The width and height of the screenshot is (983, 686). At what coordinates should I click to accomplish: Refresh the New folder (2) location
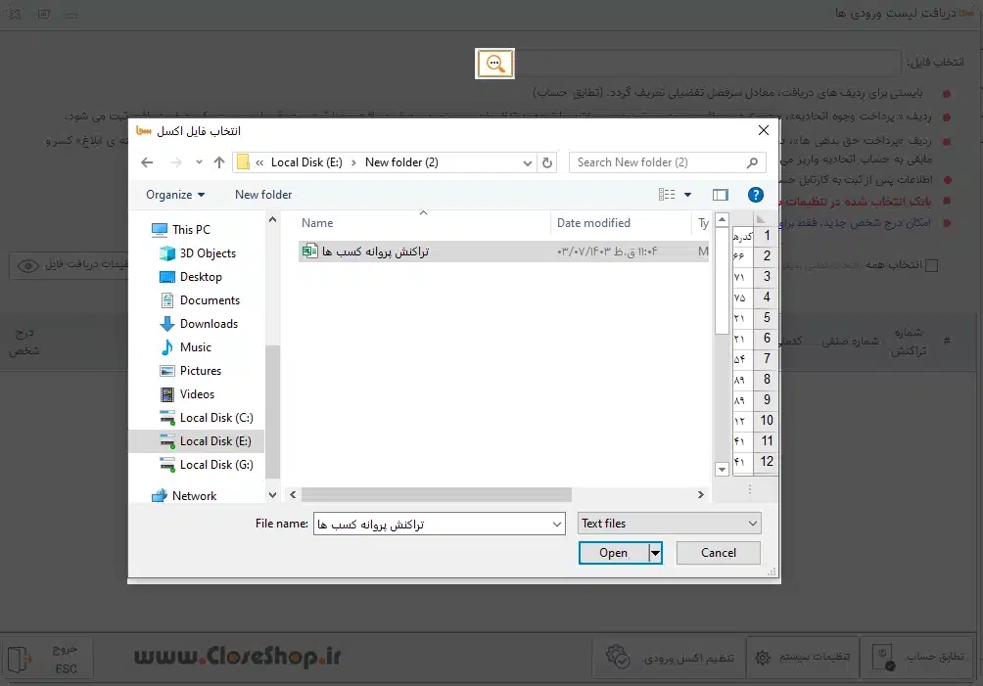[547, 162]
